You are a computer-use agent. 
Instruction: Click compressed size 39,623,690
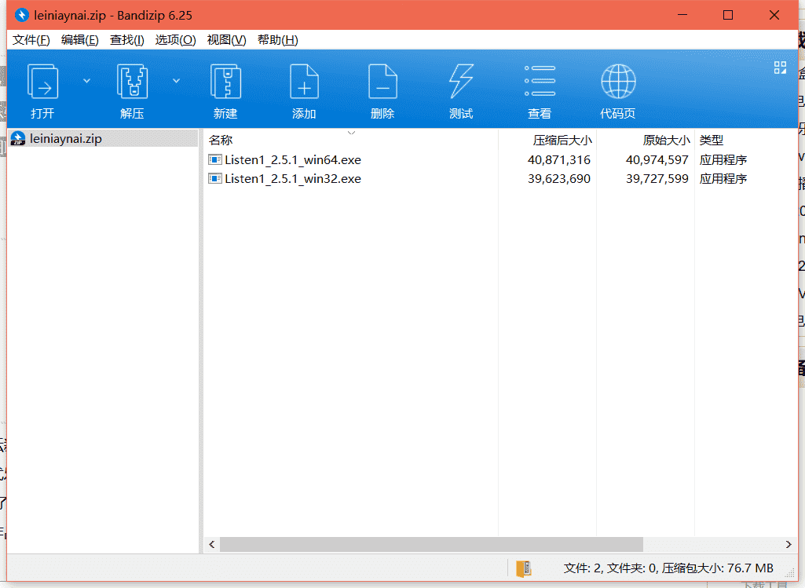tap(559, 178)
